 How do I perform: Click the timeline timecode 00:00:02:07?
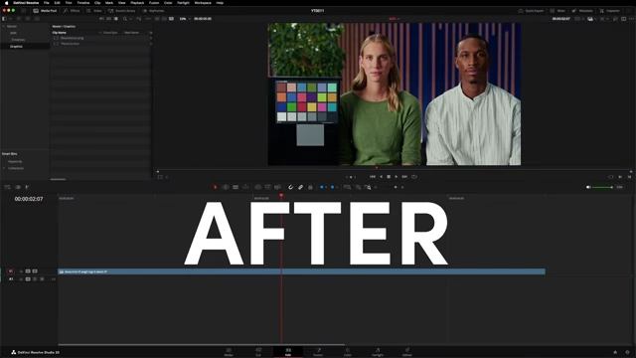pyautogui.click(x=29, y=199)
